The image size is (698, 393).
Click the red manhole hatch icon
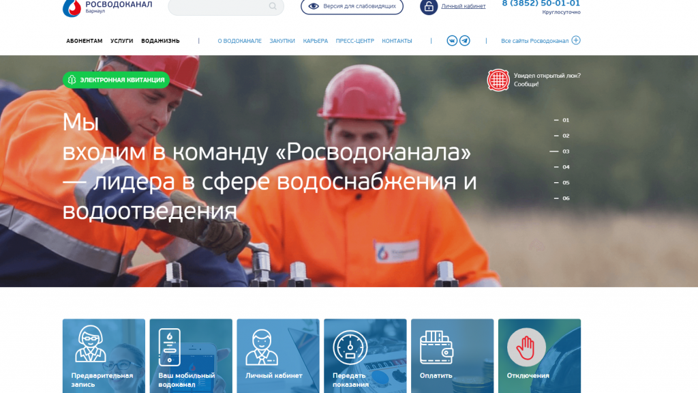[498, 81]
